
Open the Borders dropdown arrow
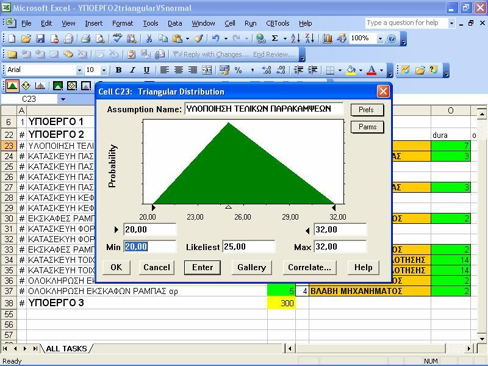pos(340,70)
